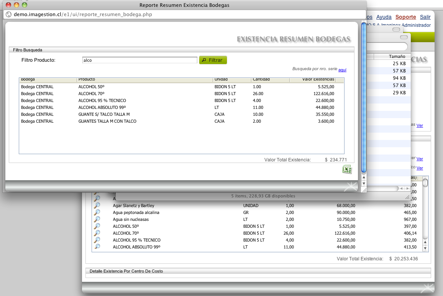Focus the Filtro Producto input field

pyautogui.click(x=140, y=60)
